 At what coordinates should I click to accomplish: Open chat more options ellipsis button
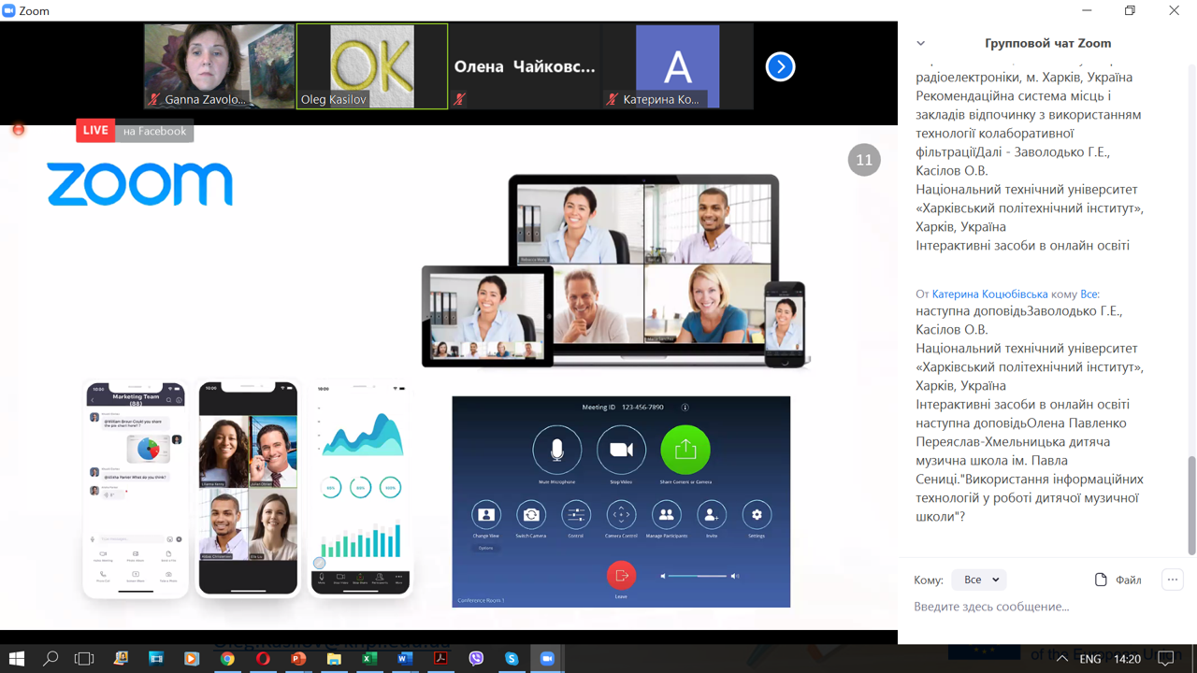click(1173, 580)
